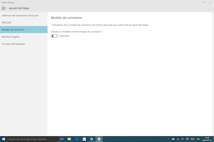Open the Action Center notifications icon
The height and width of the screenshot is (142, 214).
point(187,139)
